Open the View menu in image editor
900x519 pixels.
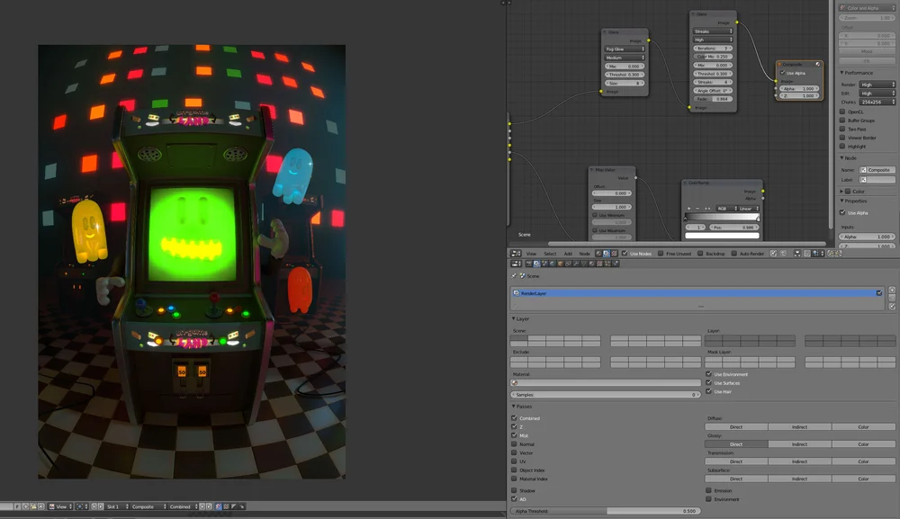pos(61,506)
